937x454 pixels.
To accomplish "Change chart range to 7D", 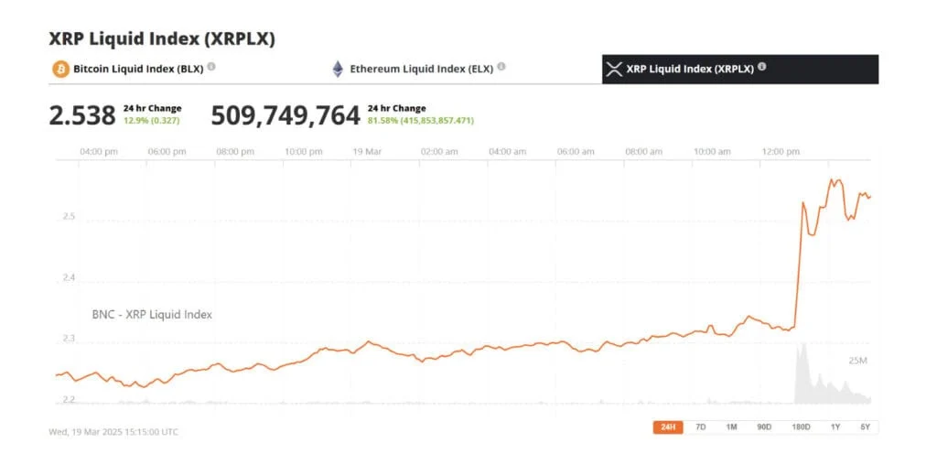I will pyautogui.click(x=701, y=427).
